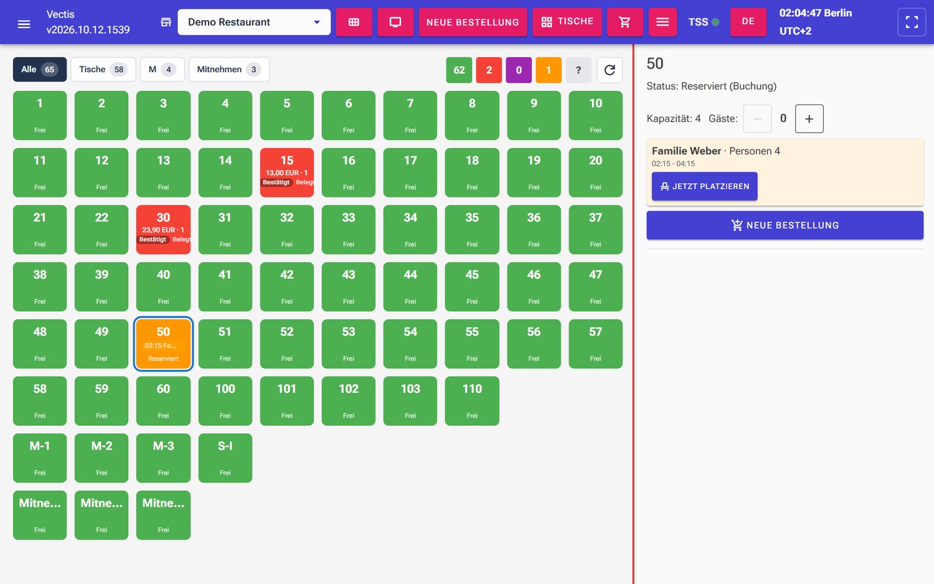The image size is (934, 584).
Task: Check the TSS status indicator
Action: pos(704,22)
